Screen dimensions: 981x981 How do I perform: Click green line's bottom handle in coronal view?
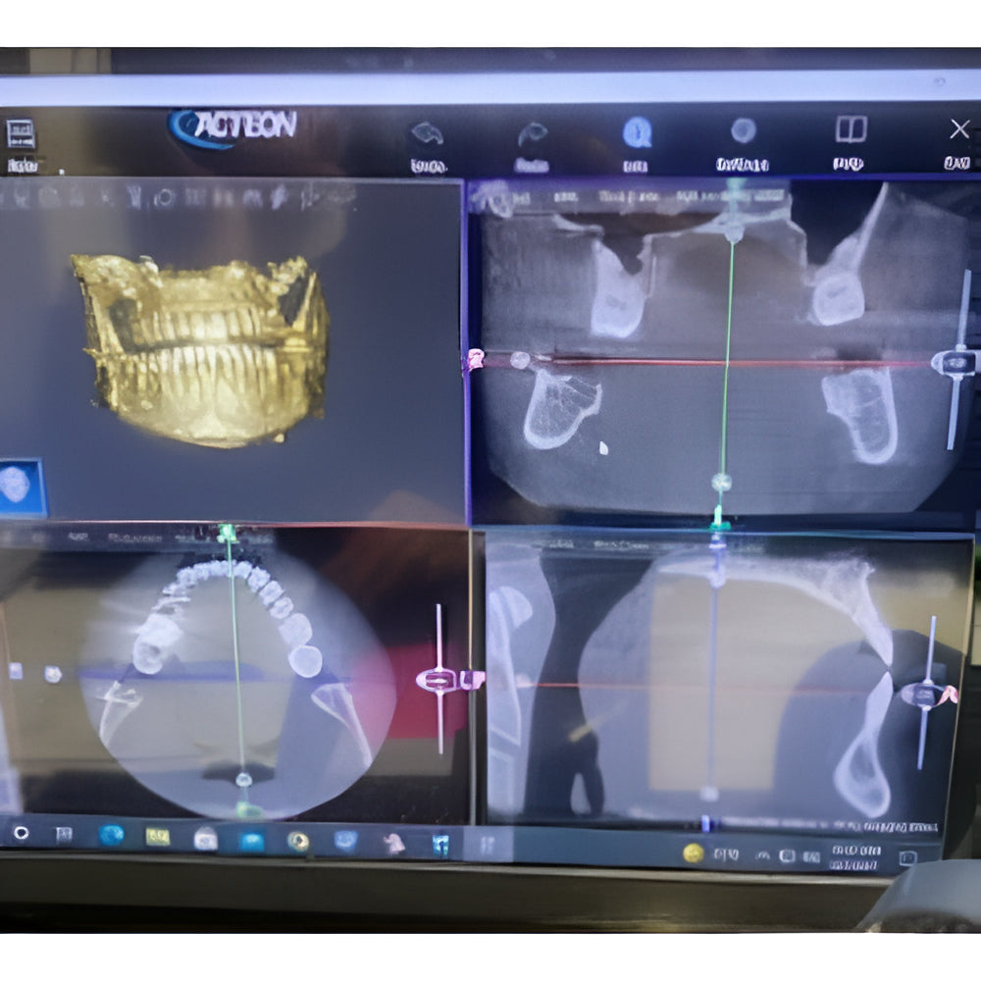point(721,482)
